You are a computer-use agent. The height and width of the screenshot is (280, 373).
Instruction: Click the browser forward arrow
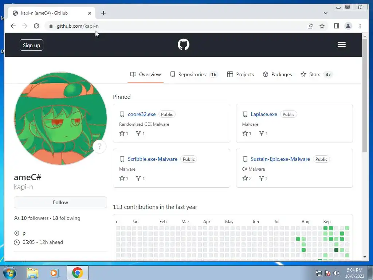[x=25, y=26]
